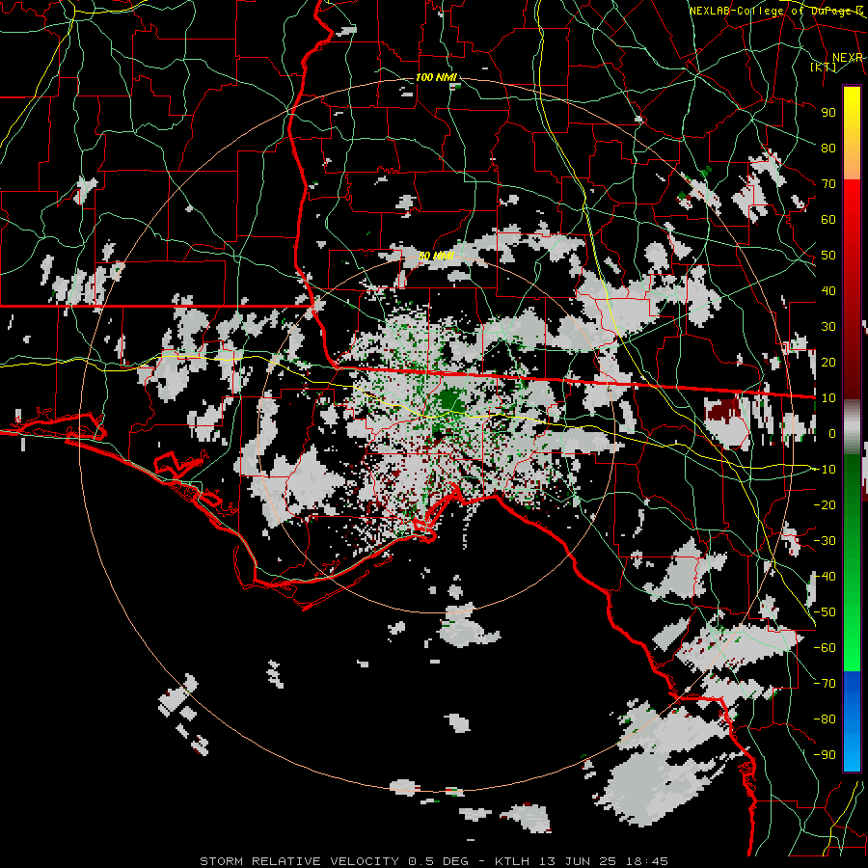Click the "NEXR" label above the color scale
Screen dimensions: 868x868
(847, 58)
